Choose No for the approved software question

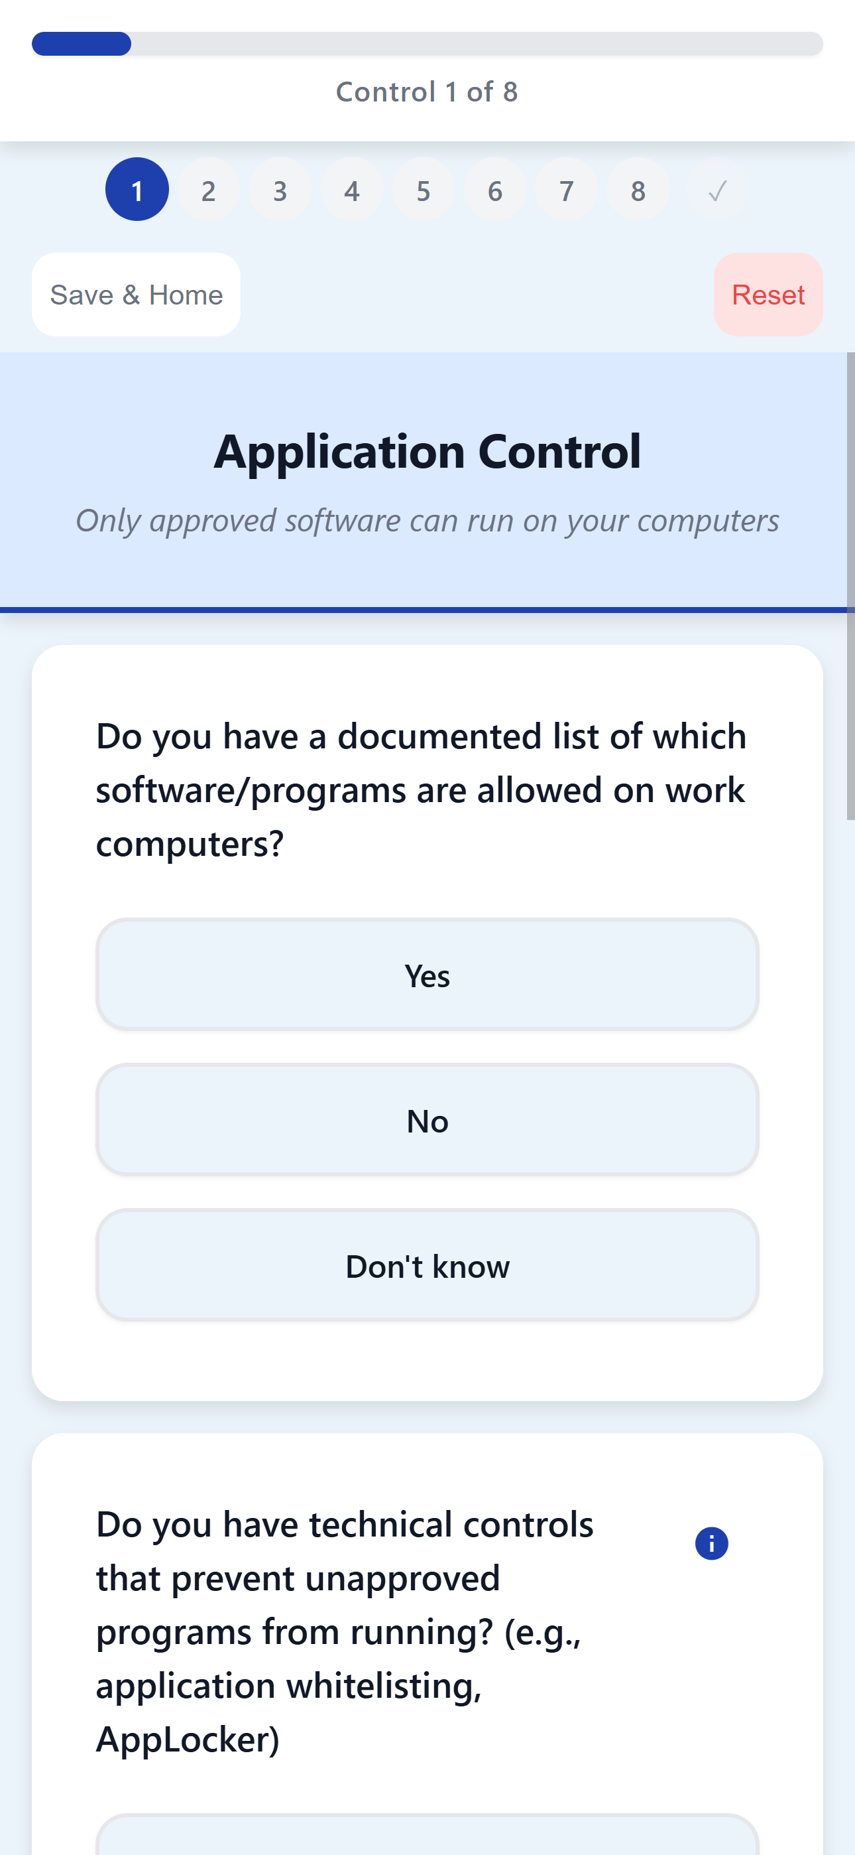(x=427, y=1120)
